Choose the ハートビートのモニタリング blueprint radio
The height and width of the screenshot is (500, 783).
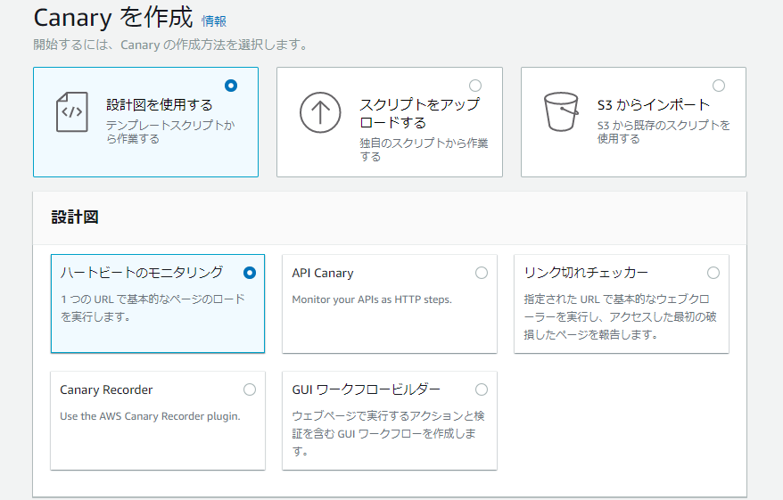(250, 273)
